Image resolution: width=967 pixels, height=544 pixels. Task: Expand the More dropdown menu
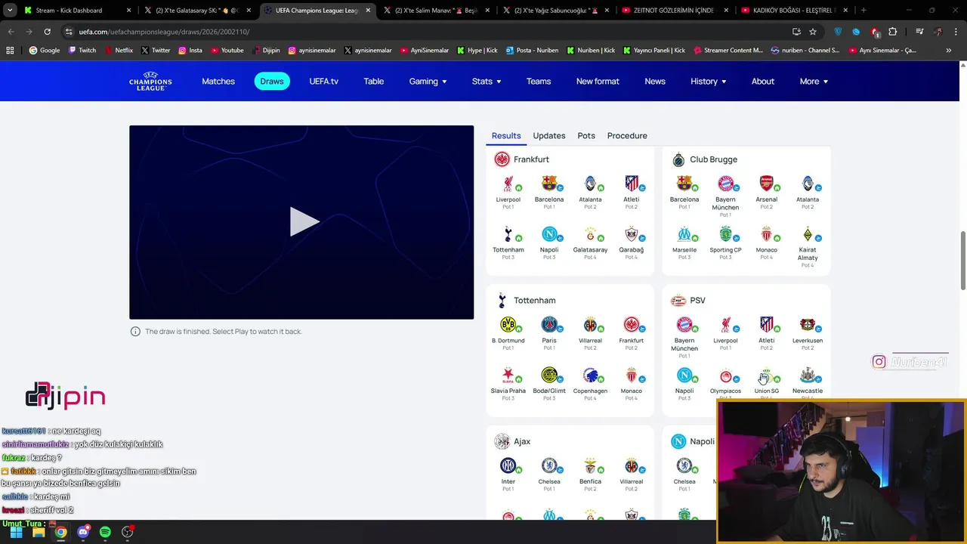click(x=814, y=82)
